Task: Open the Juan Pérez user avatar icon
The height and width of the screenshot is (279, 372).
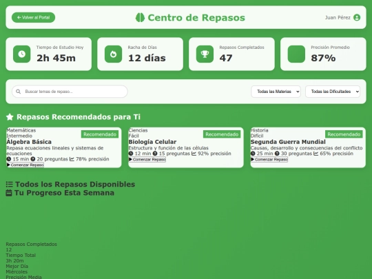Action: 357,17
